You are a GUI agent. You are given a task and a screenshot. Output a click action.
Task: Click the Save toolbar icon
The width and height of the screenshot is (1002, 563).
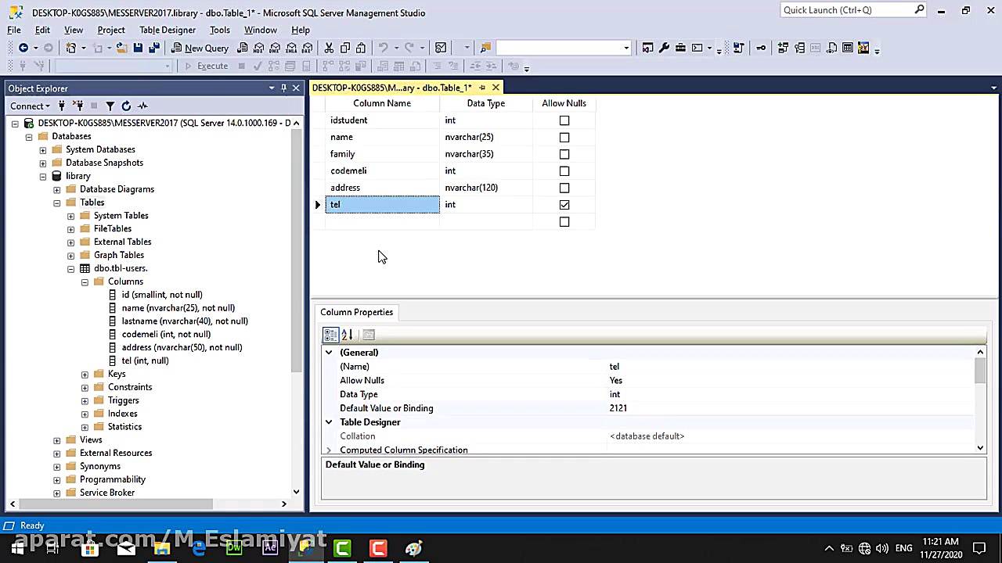(x=138, y=48)
